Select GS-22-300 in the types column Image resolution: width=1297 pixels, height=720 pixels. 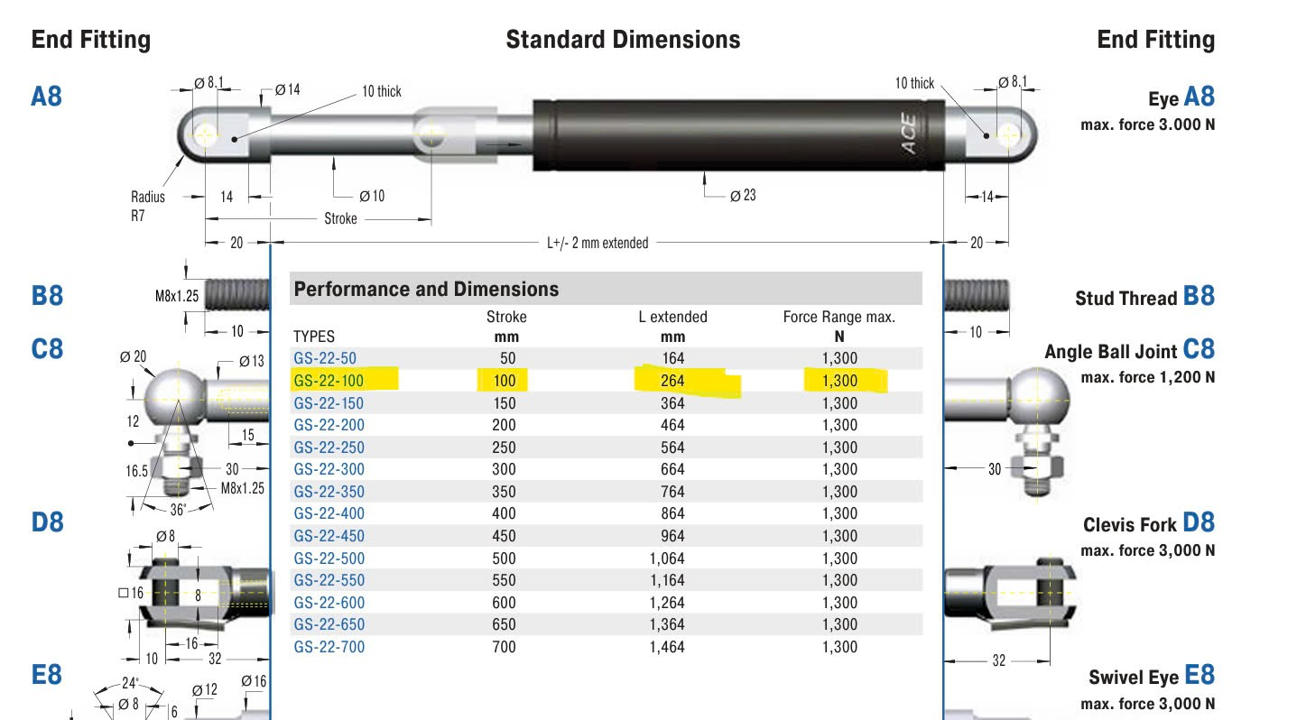pos(329,469)
